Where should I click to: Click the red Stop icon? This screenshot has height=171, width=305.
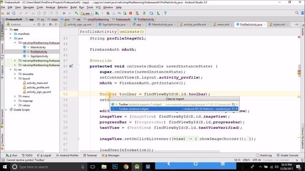click(131, 13)
